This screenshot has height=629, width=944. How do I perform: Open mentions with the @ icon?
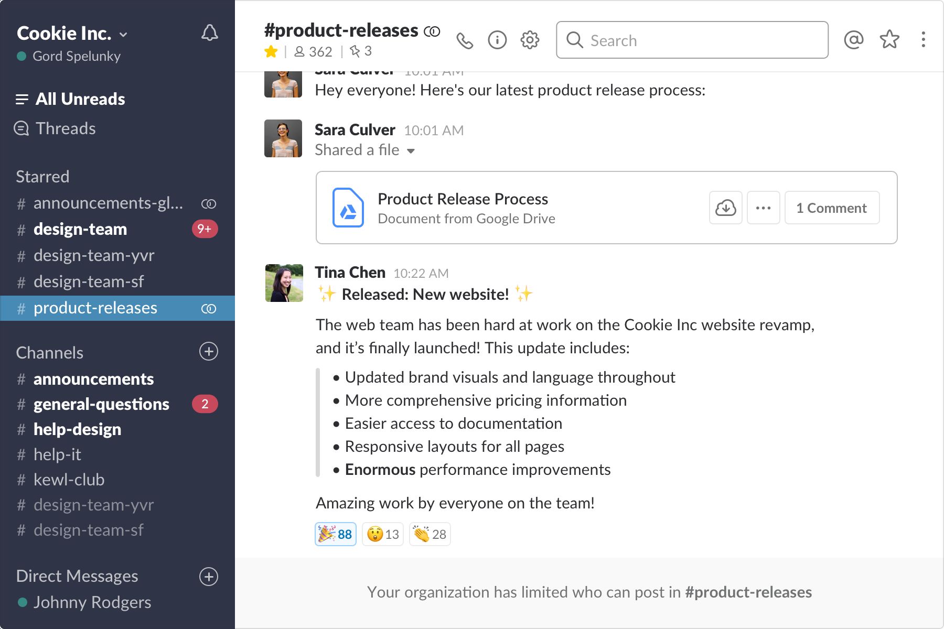click(854, 39)
